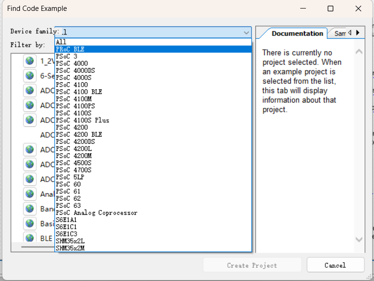
Task: Select S6E1C1 device family
Action: (x=153, y=227)
